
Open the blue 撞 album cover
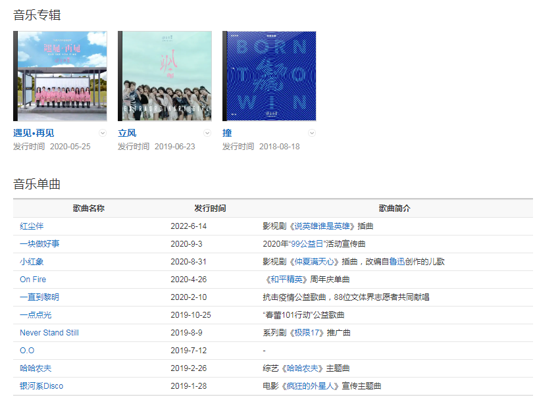(270, 76)
